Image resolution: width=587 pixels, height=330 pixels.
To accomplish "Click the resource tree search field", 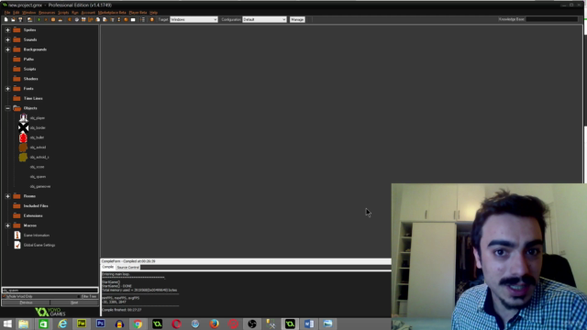I will tap(50, 290).
